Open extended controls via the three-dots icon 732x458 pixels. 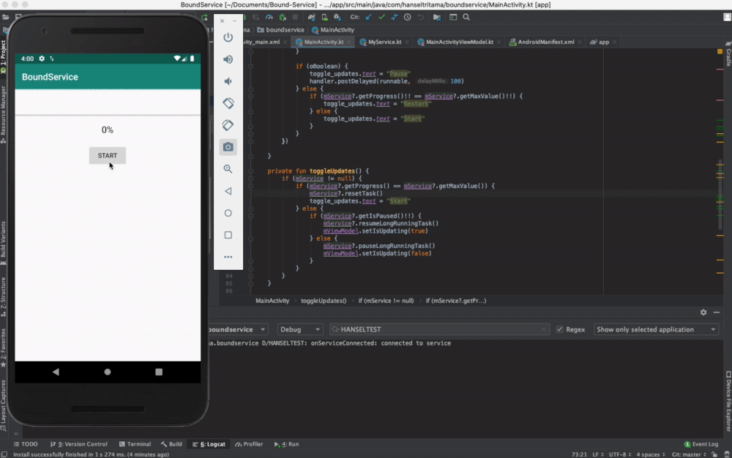coord(228,257)
